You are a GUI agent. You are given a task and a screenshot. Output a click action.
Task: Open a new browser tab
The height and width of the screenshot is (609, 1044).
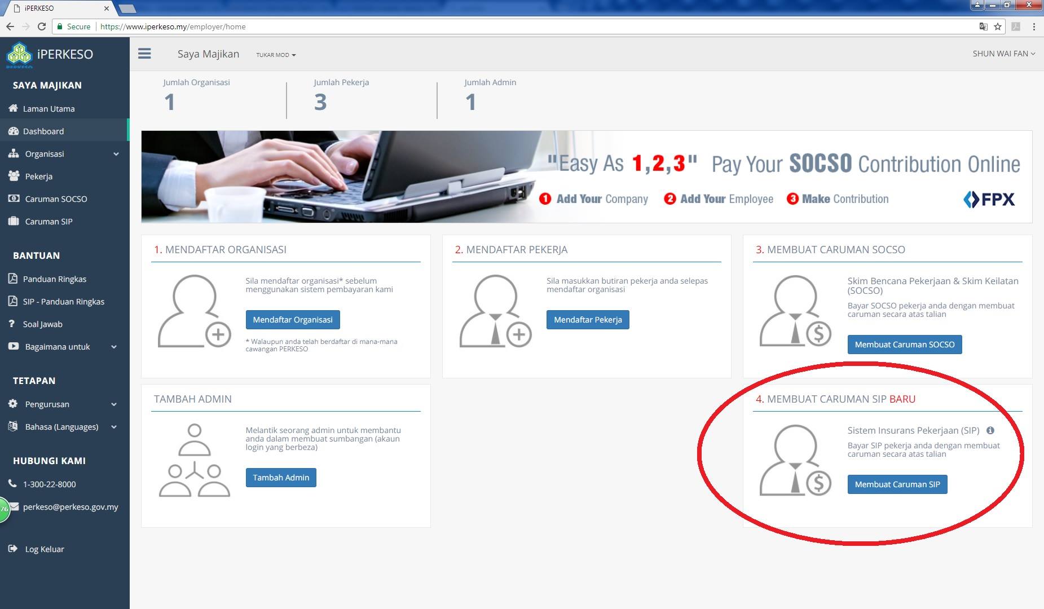pyautogui.click(x=127, y=8)
